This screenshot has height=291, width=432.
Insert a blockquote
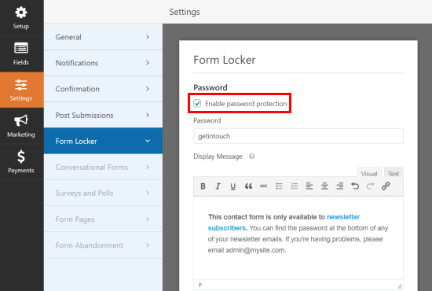pos(248,186)
